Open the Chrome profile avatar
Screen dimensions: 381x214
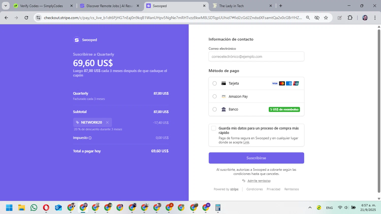click(x=365, y=18)
